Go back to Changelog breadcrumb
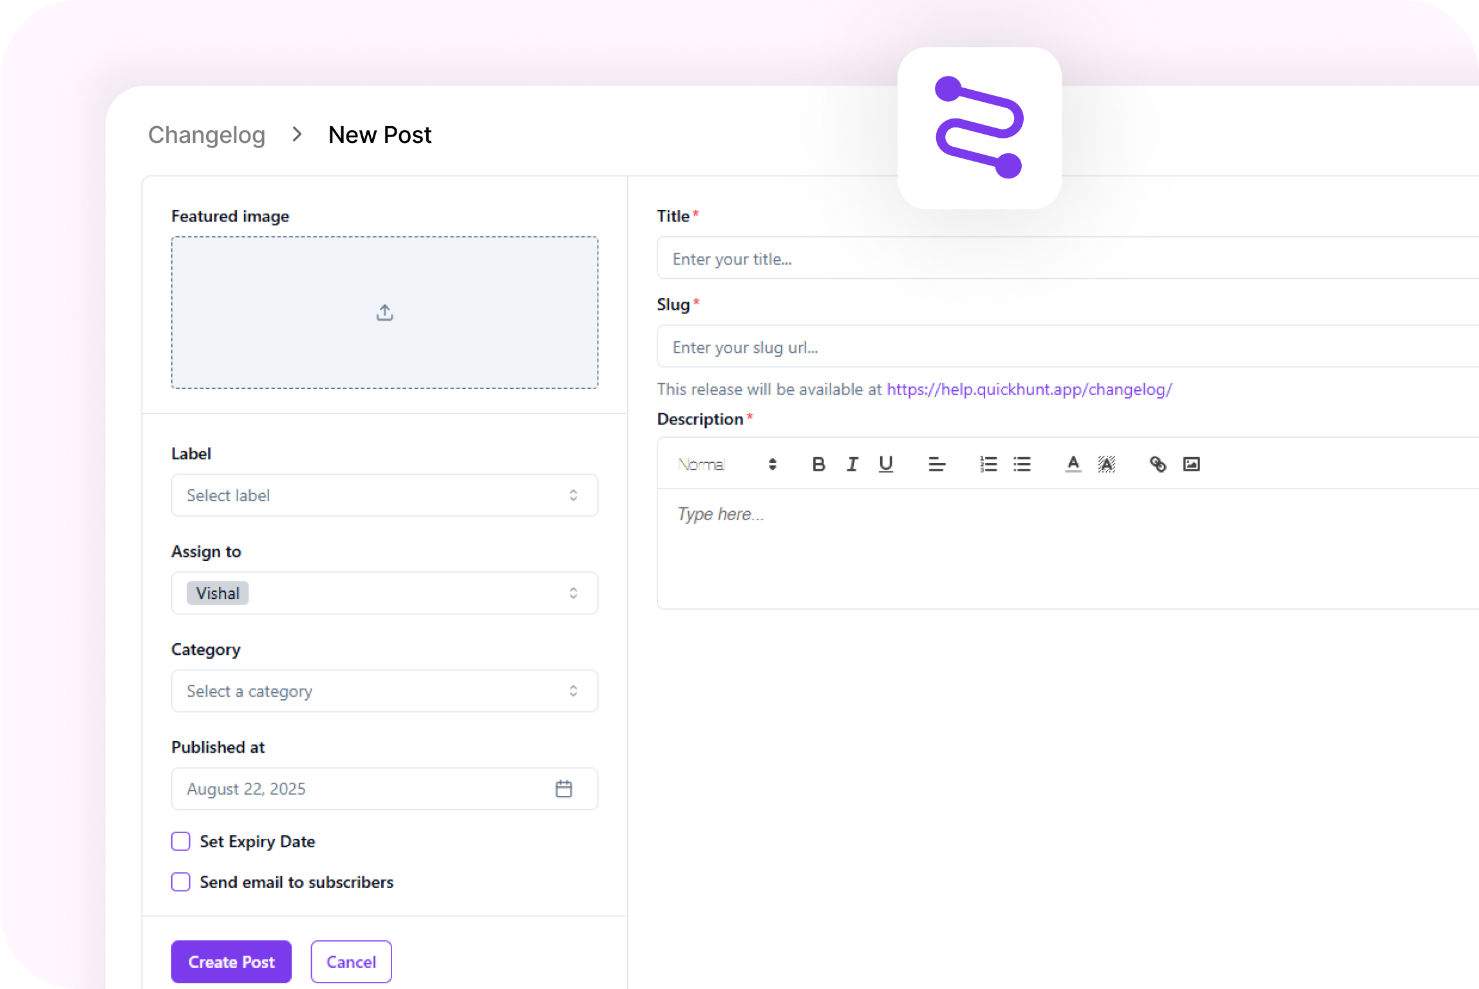 (x=207, y=135)
